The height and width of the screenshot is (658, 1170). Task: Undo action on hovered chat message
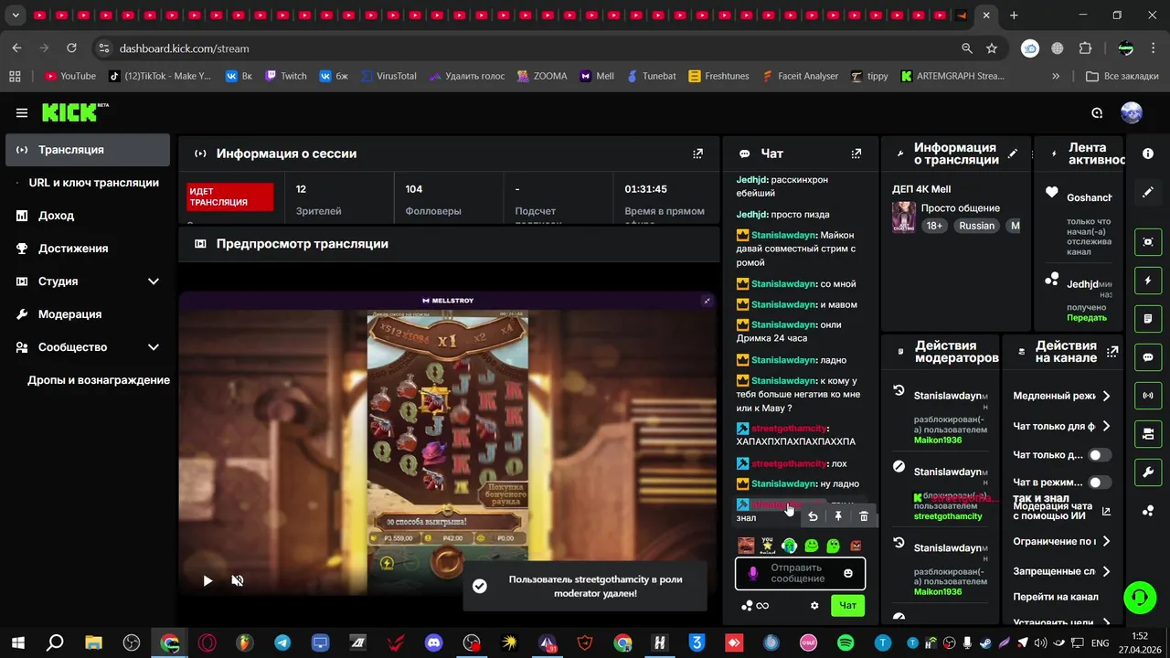tap(813, 516)
